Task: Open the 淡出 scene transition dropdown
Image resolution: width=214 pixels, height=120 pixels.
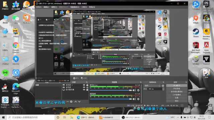Action: click(x=152, y=86)
